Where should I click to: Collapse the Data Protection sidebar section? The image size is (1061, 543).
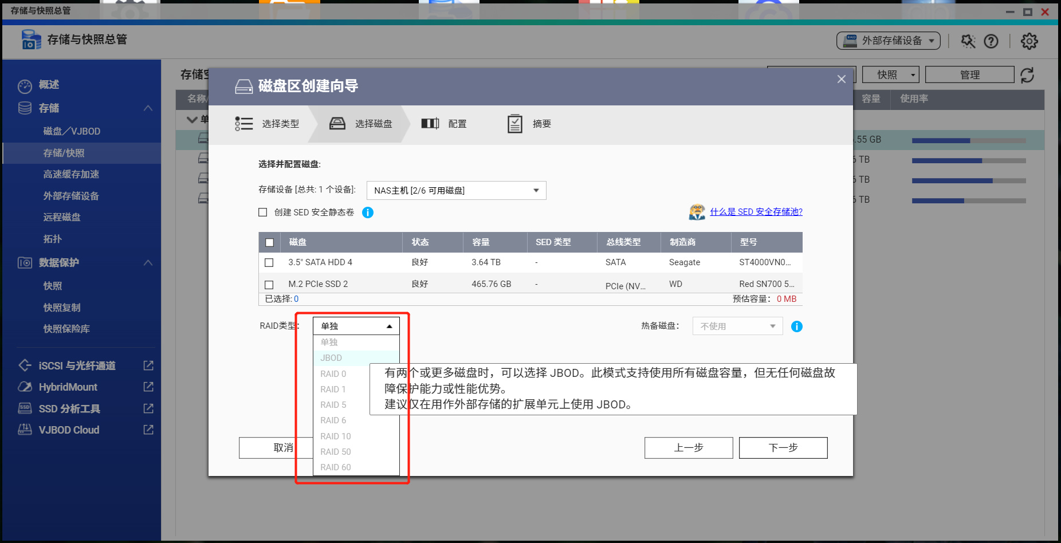click(148, 263)
